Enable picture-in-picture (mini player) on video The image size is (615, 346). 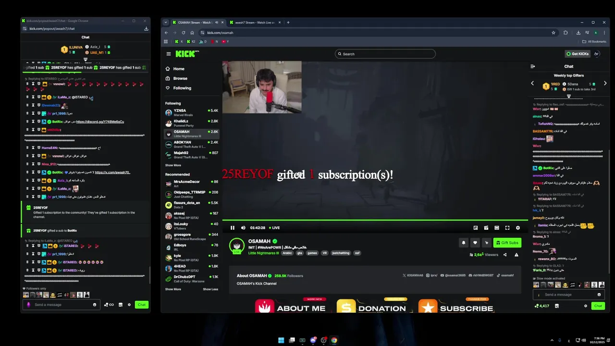(476, 228)
